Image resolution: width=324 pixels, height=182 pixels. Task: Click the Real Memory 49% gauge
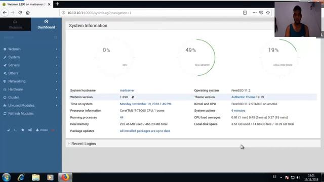197,57
